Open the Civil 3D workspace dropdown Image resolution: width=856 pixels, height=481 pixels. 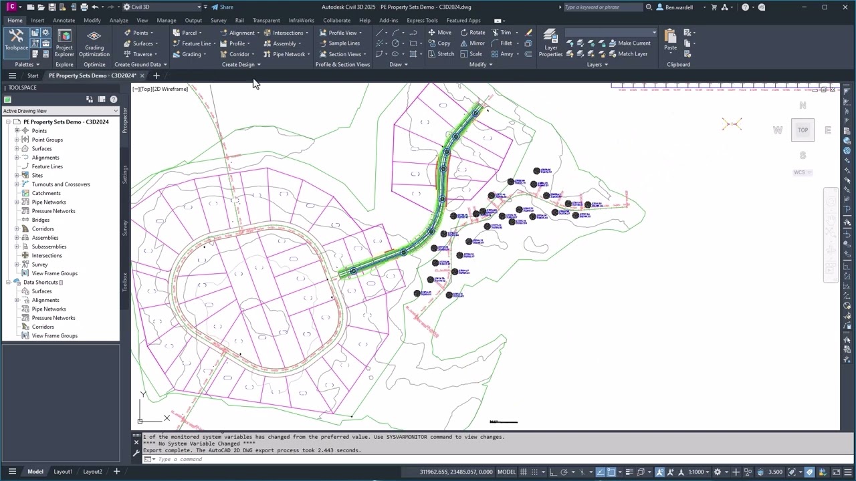[x=163, y=7]
